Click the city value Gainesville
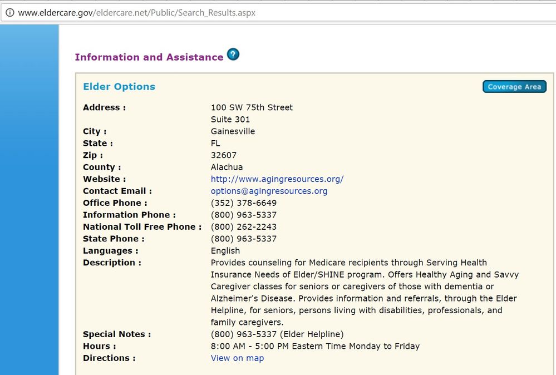The height and width of the screenshot is (375, 556). click(x=233, y=131)
